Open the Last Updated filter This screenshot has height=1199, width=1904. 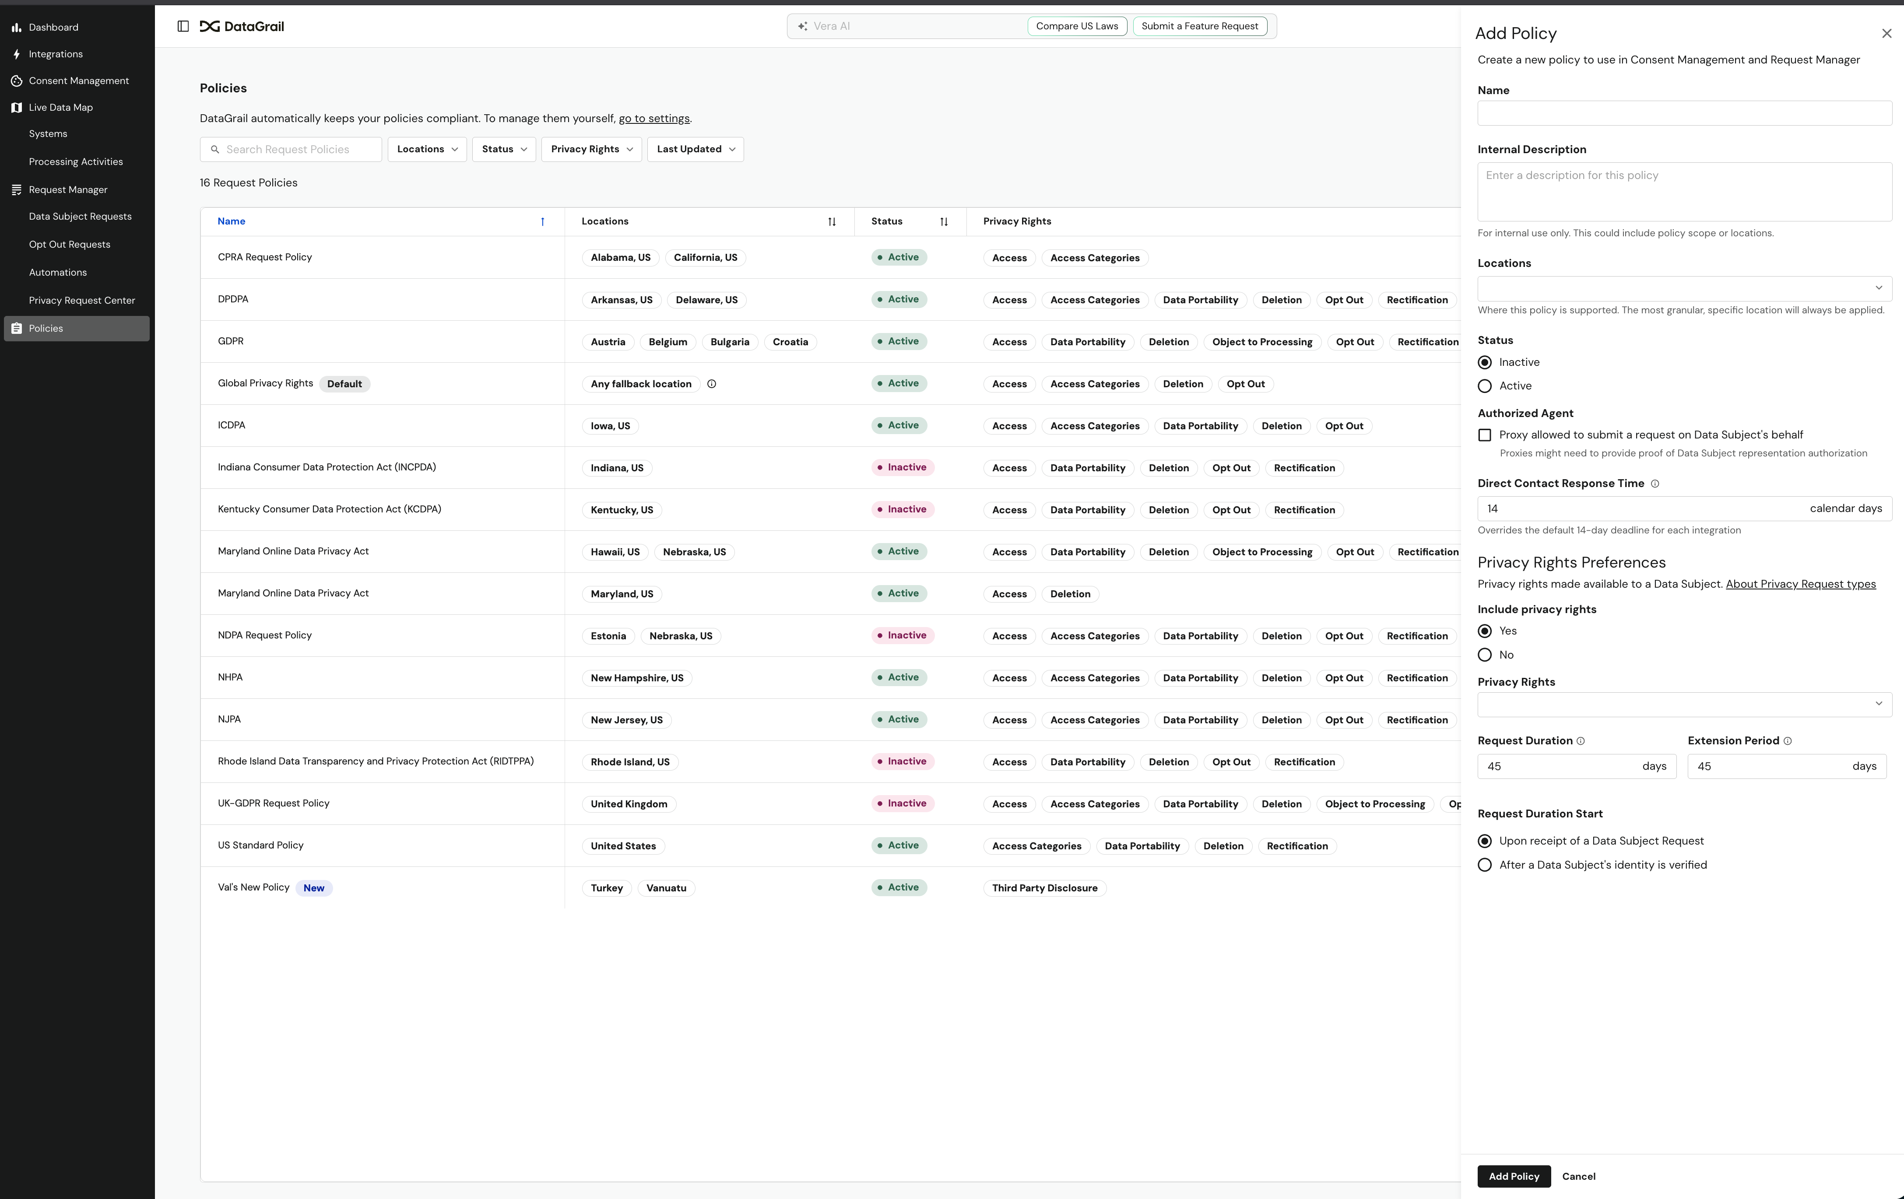[694, 149]
